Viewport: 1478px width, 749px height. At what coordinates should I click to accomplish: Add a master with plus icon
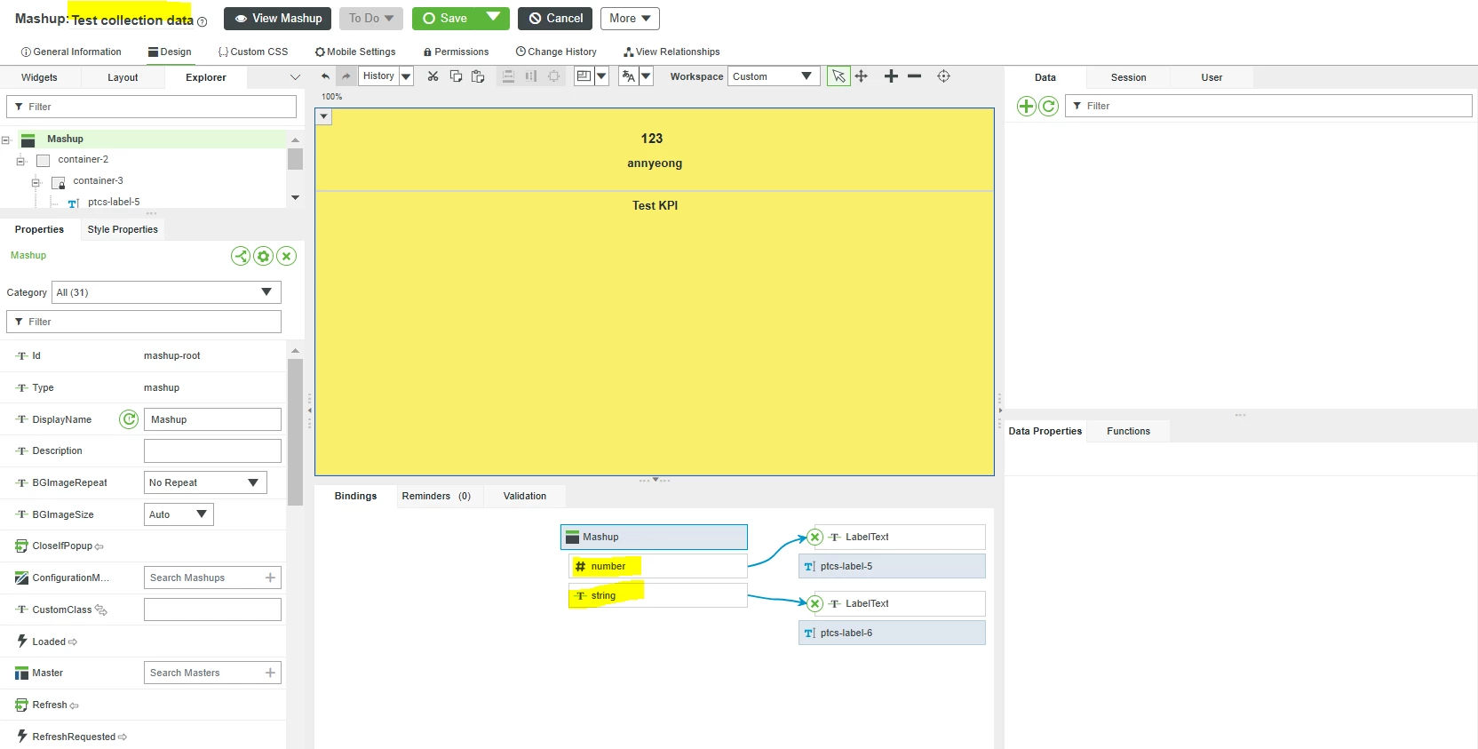pos(270,673)
